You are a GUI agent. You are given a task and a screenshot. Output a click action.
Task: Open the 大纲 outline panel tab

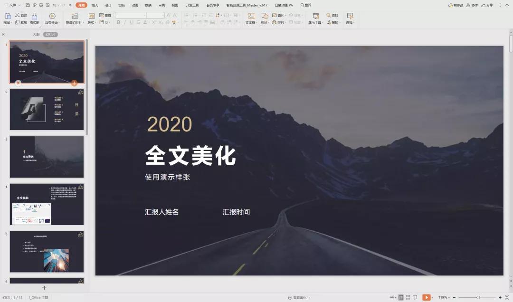pyautogui.click(x=37, y=34)
